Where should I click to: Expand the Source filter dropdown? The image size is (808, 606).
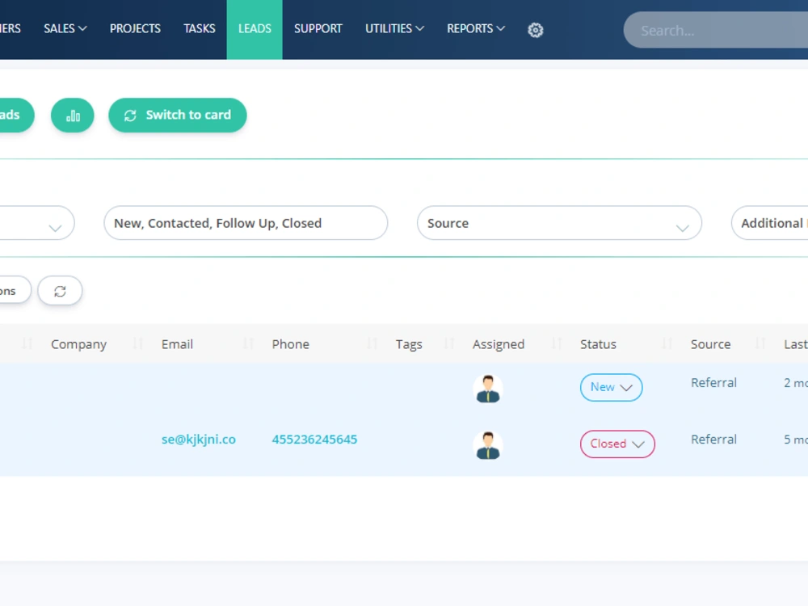tap(560, 223)
